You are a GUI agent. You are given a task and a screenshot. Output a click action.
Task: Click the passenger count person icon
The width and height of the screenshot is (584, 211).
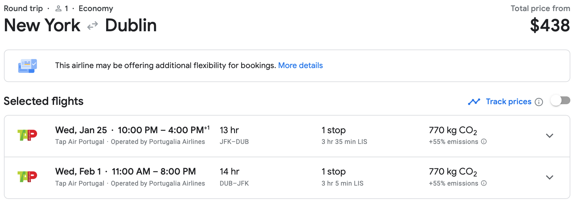tap(59, 9)
